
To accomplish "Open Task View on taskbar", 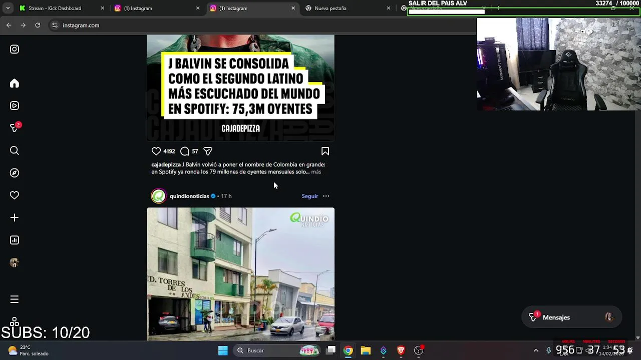I will click(x=331, y=350).
